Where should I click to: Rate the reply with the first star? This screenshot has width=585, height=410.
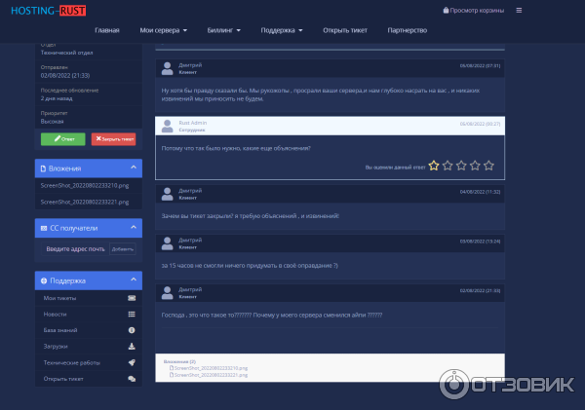pyautogui.click(x=434, y=166)
